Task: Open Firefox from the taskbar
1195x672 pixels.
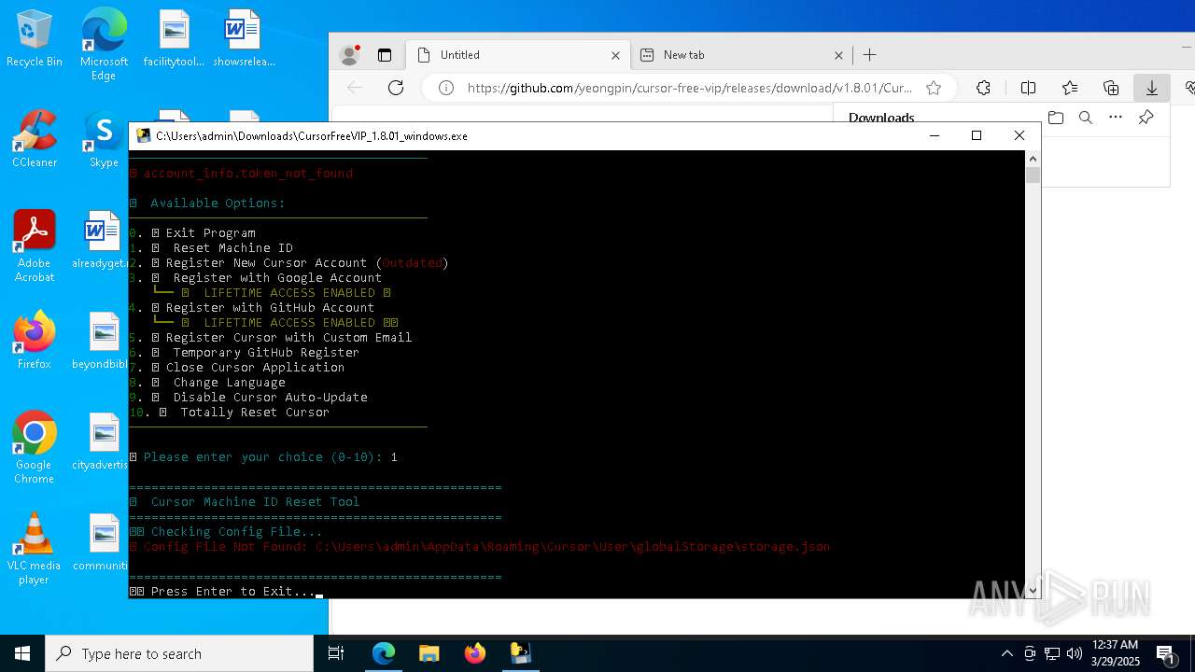Action: point(475,653)
